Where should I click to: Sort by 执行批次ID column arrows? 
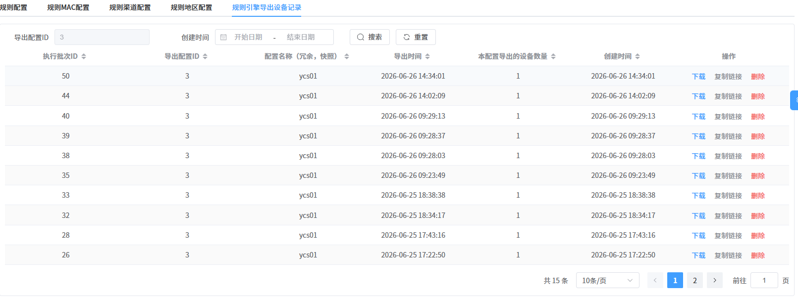[x=84, y=56]
